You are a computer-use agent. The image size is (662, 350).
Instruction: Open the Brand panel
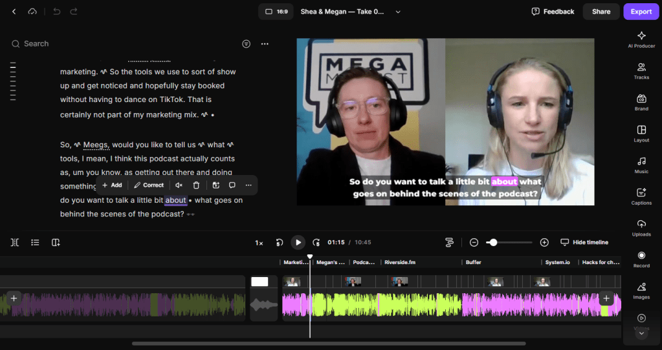pos(641,102)
